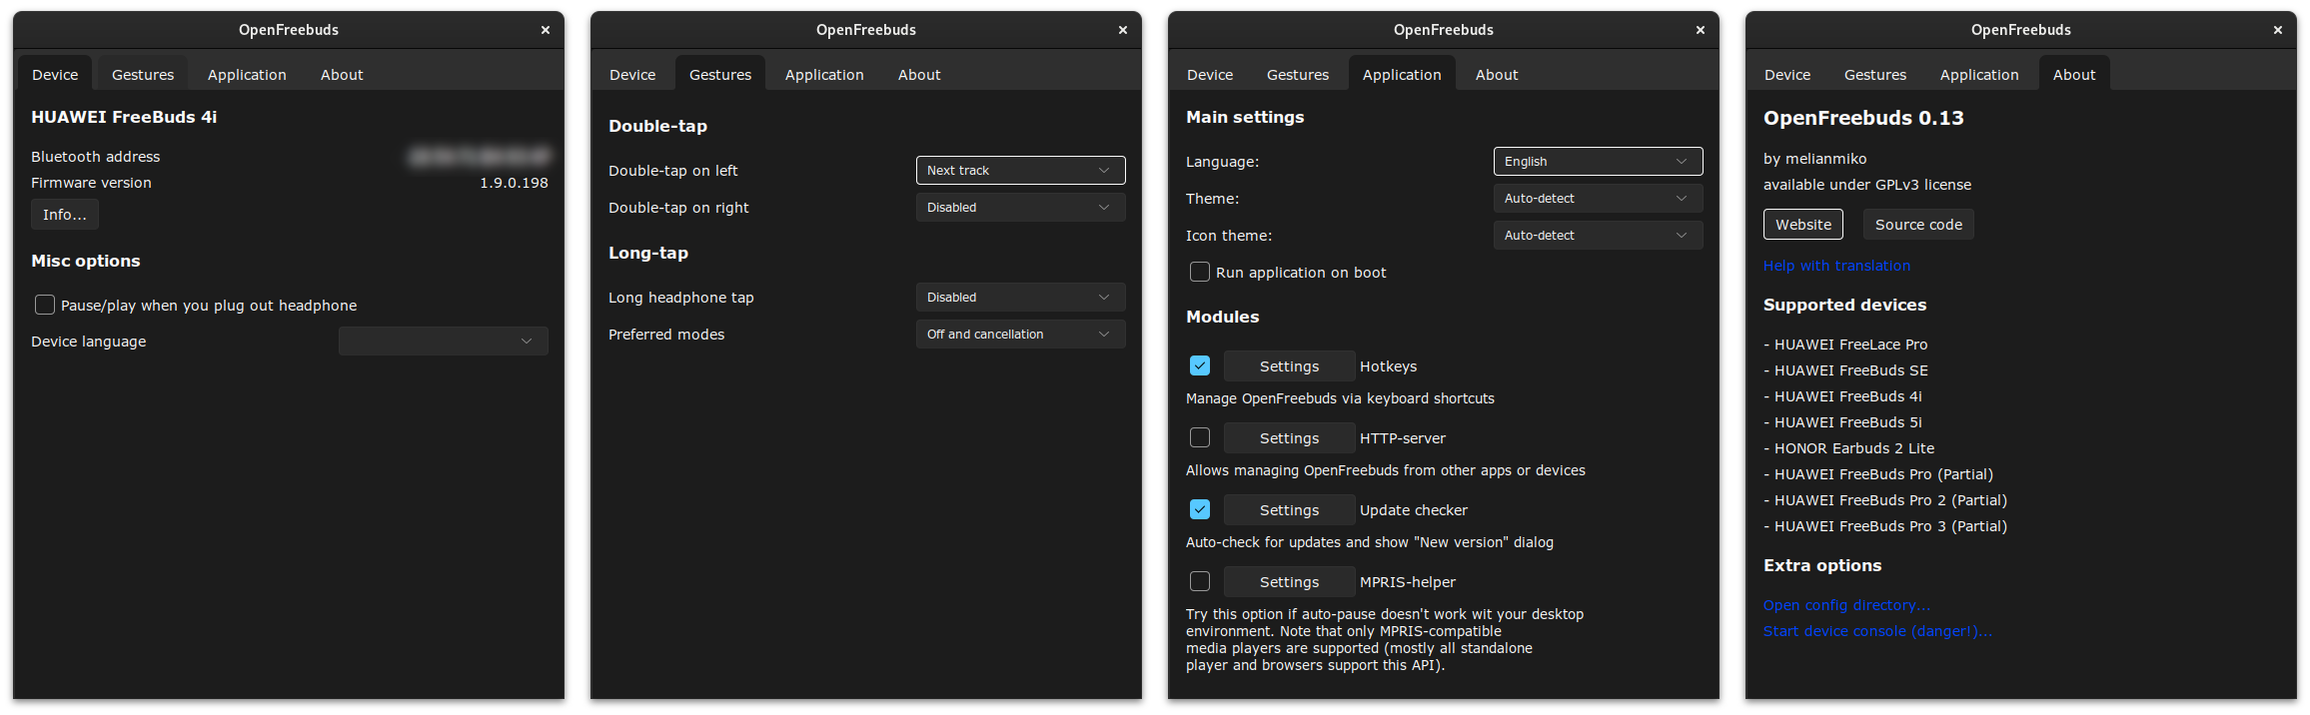
Task: Click Gestures tab in the Main settings window
Action: coord(1298,74)
